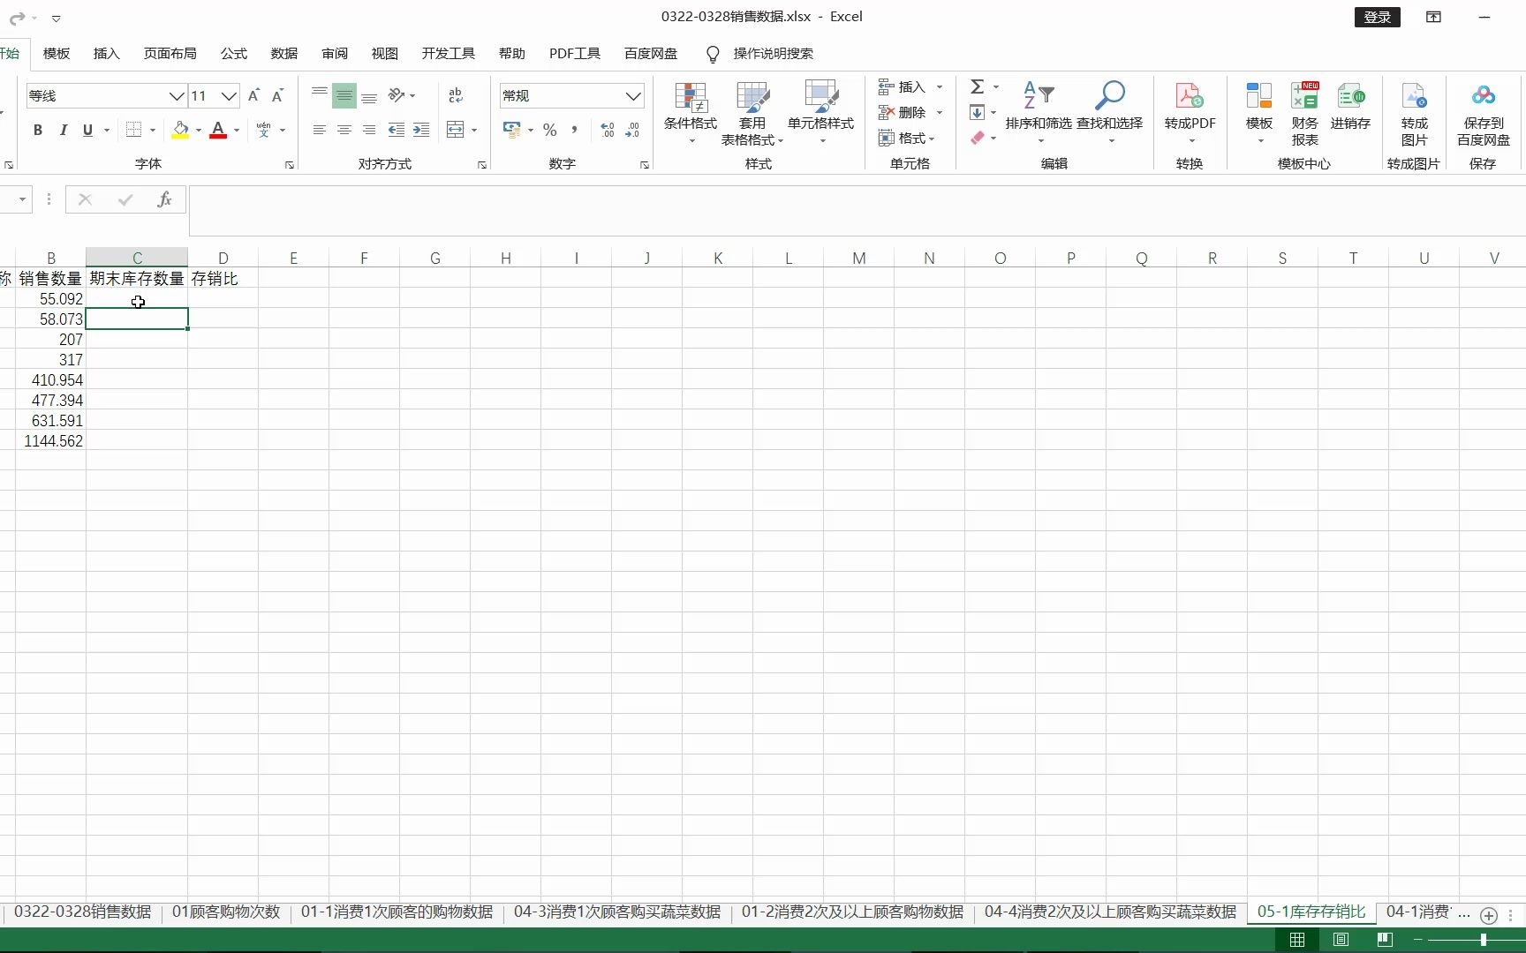Apply percent style
1526x953 pixels.
point(550,130)
